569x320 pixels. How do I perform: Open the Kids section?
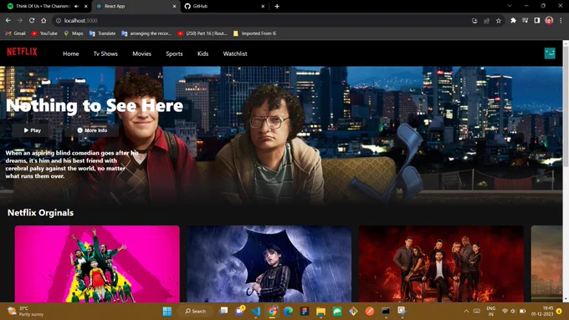(x=202, y=53)
